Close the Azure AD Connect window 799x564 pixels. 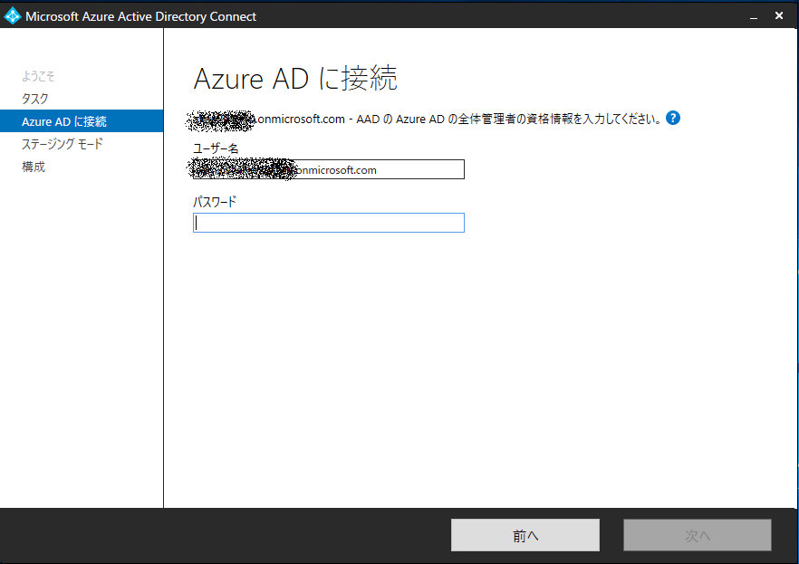coord(779,15)
